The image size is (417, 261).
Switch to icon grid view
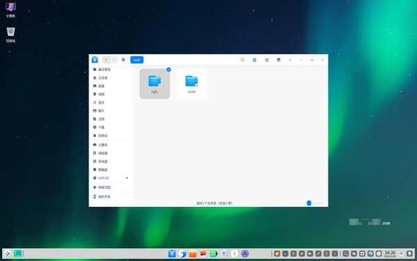point(254,60)
